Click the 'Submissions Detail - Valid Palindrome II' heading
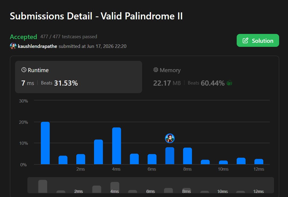Viewport: 288px width, 197px height. (x=96, y=16)
